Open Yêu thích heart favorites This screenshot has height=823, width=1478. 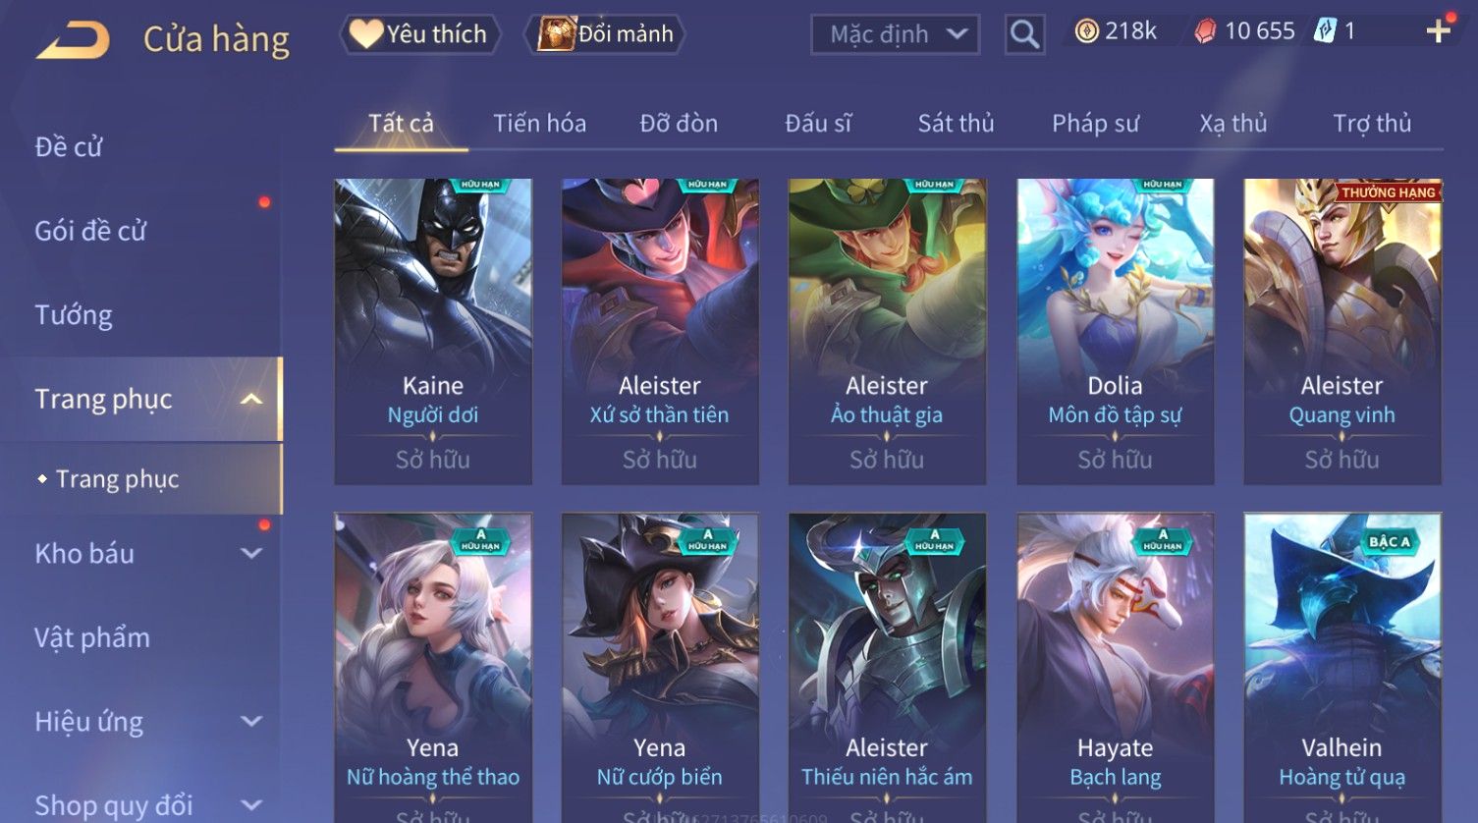420,34
